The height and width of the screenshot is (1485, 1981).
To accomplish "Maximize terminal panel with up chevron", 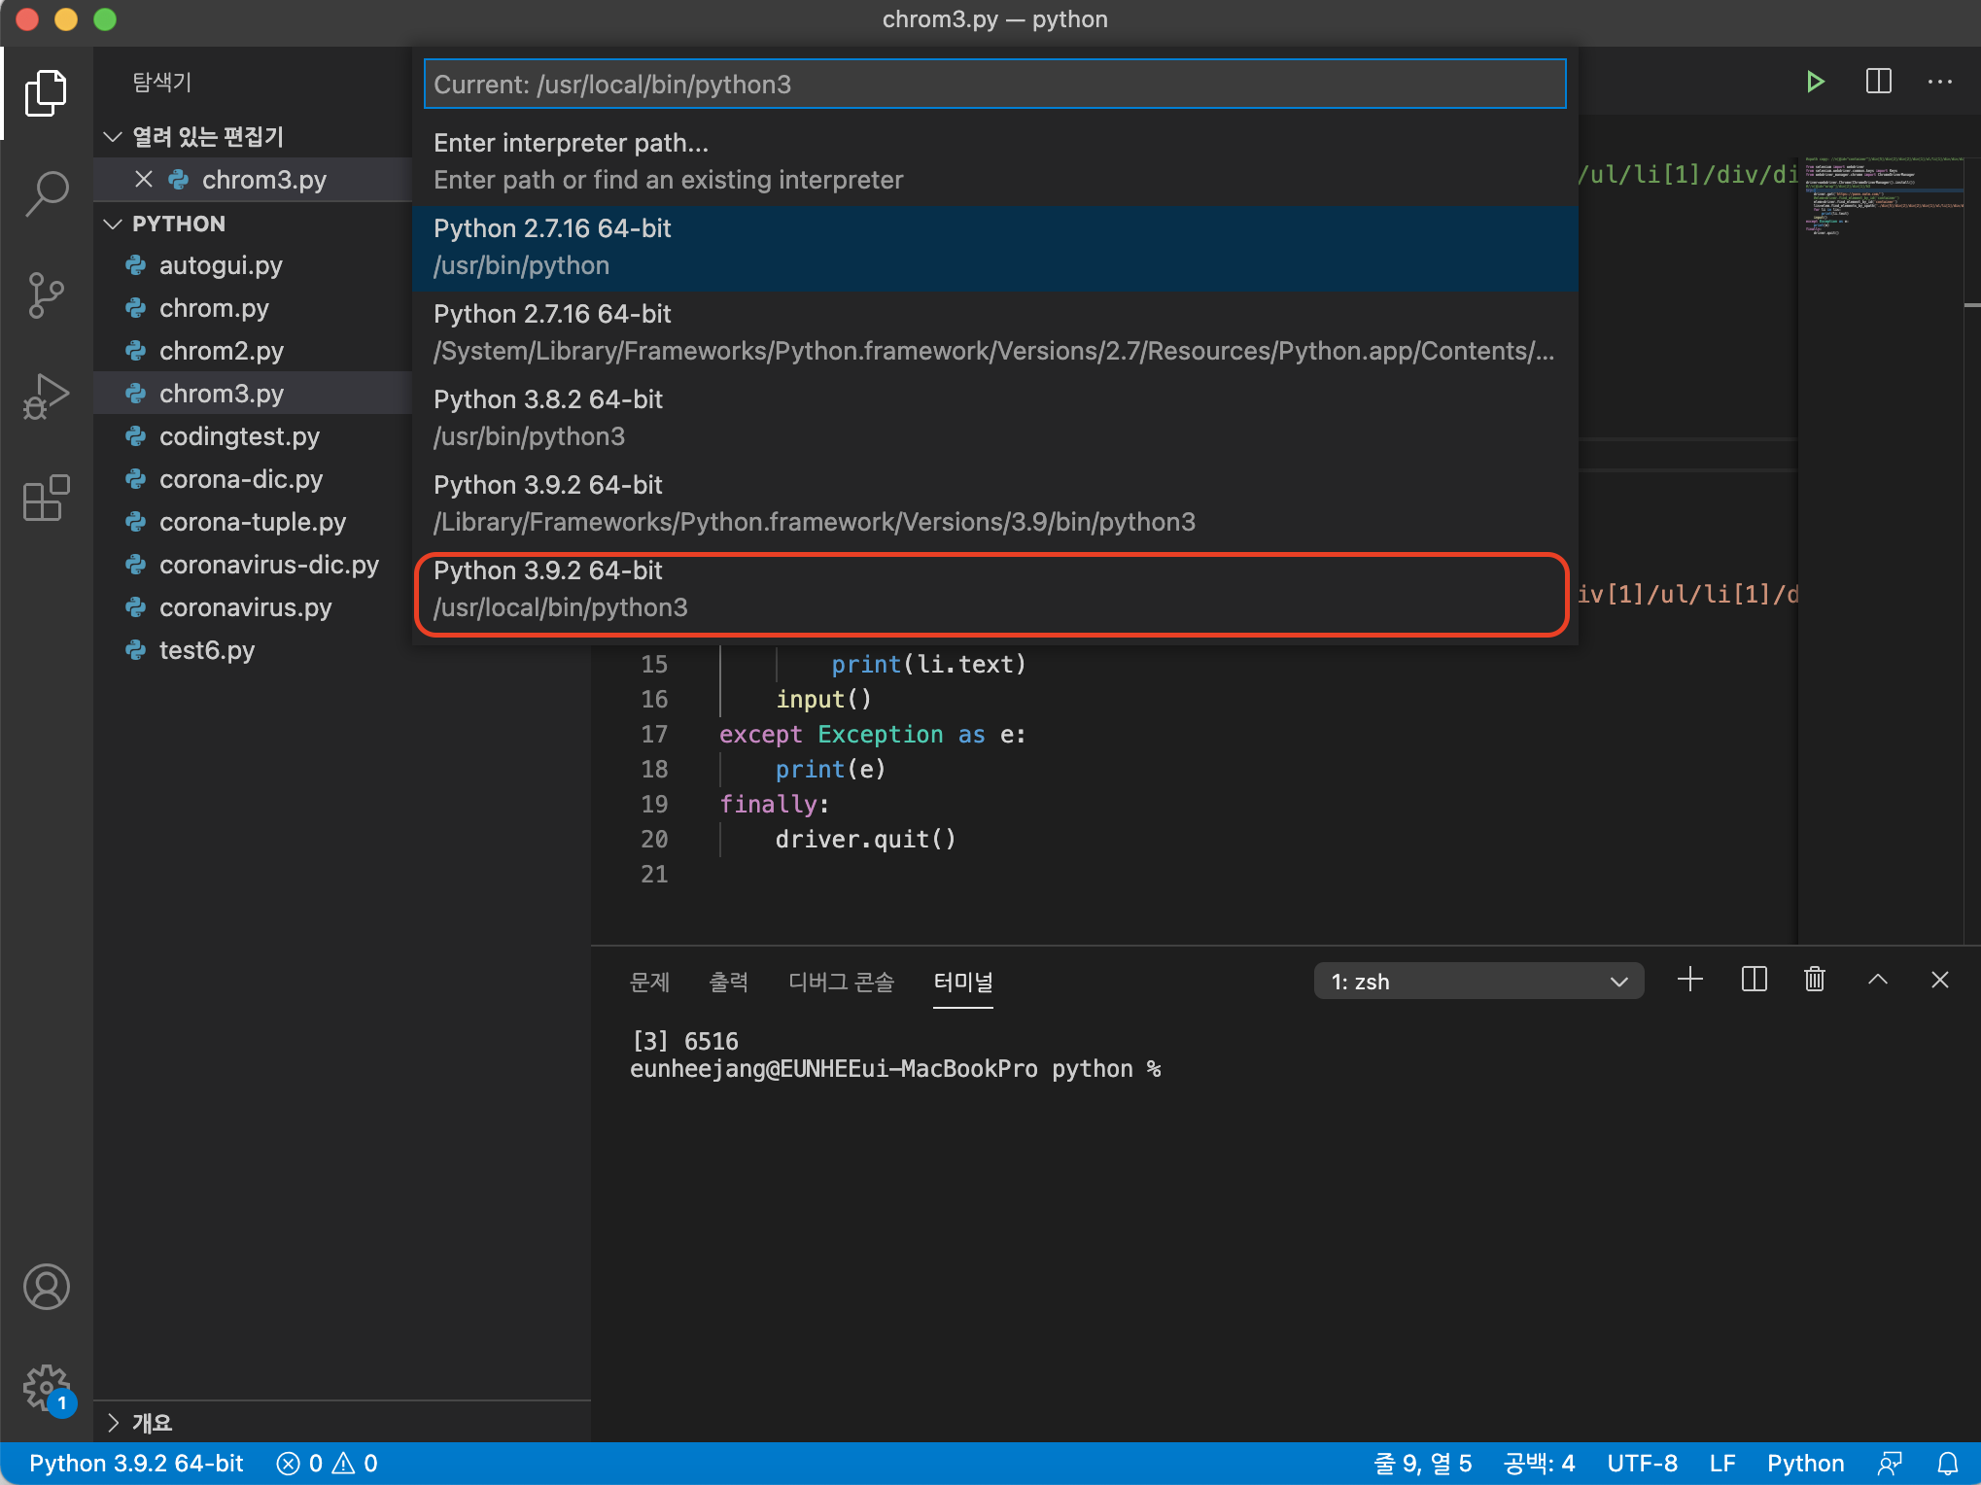I will pos(1877,980).
